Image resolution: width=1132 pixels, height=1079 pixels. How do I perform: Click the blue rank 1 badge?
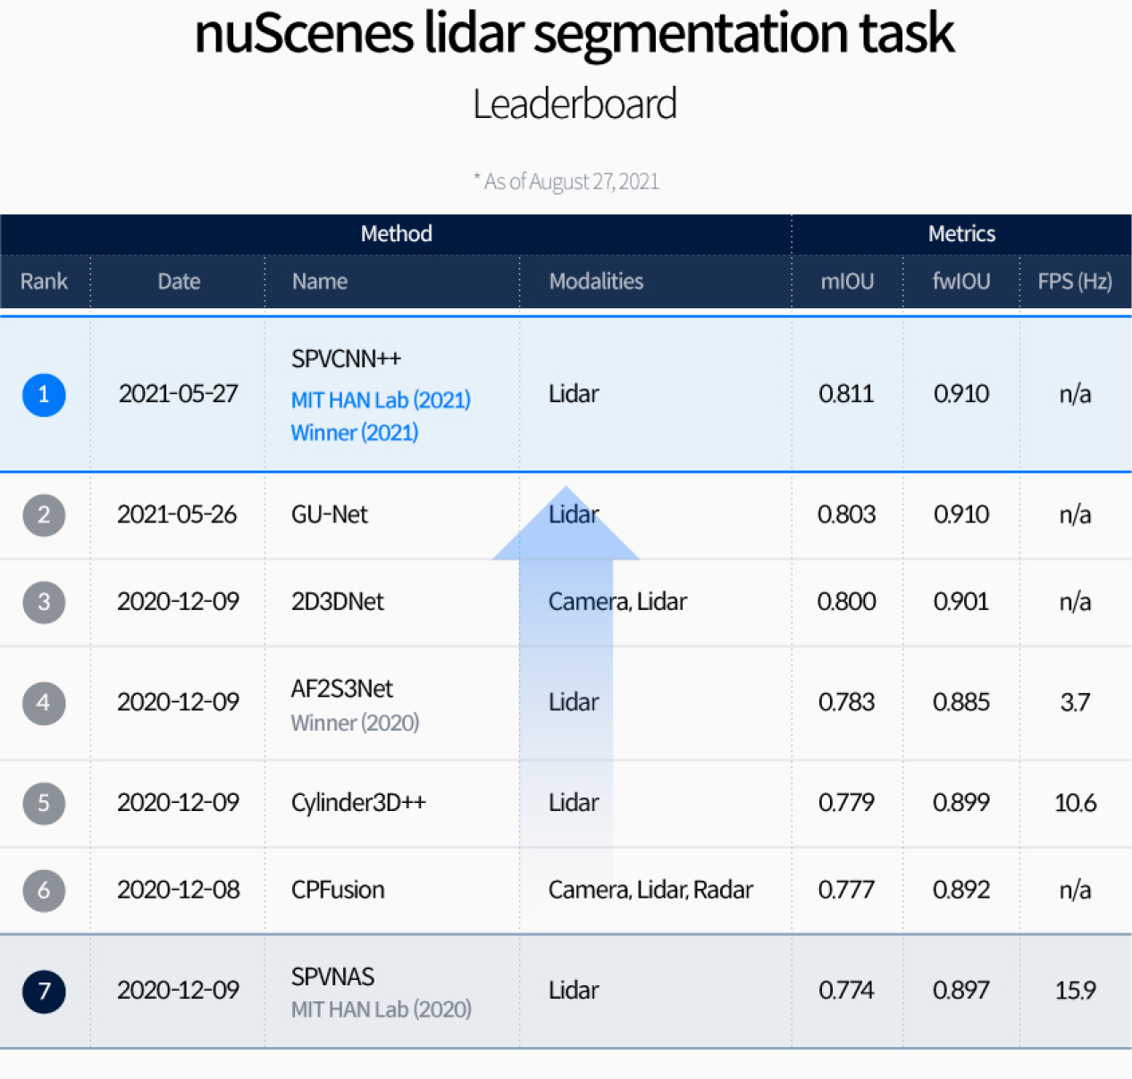tap(44, 395)
